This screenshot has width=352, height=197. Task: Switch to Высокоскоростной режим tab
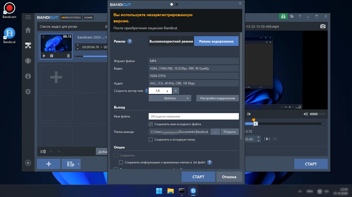(x=171, y=41)
